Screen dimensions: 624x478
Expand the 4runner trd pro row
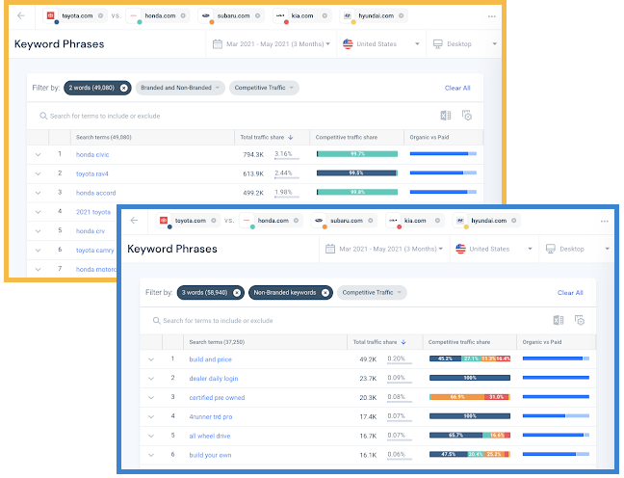151,416
